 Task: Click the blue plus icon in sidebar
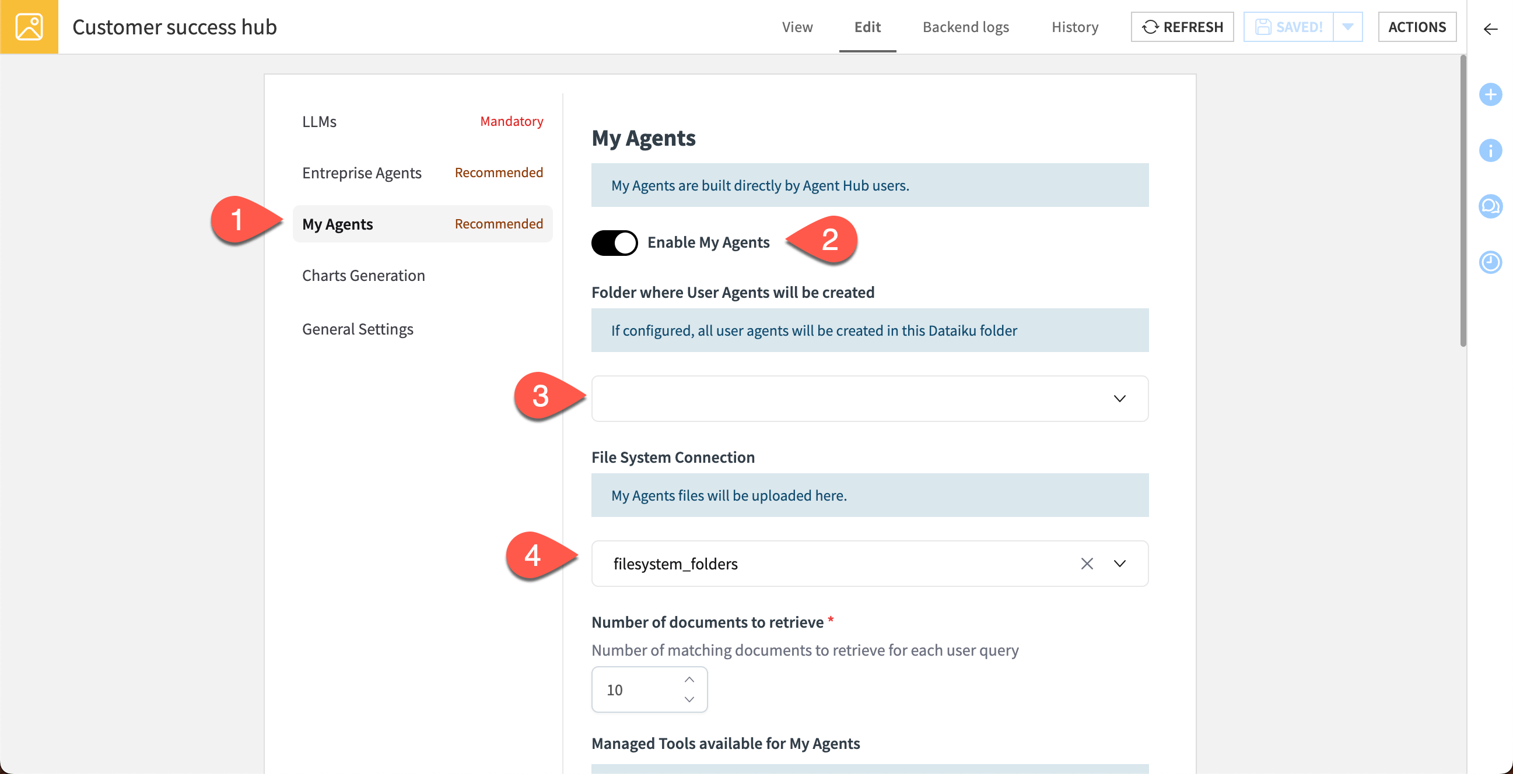click(x=1490, y=94)
